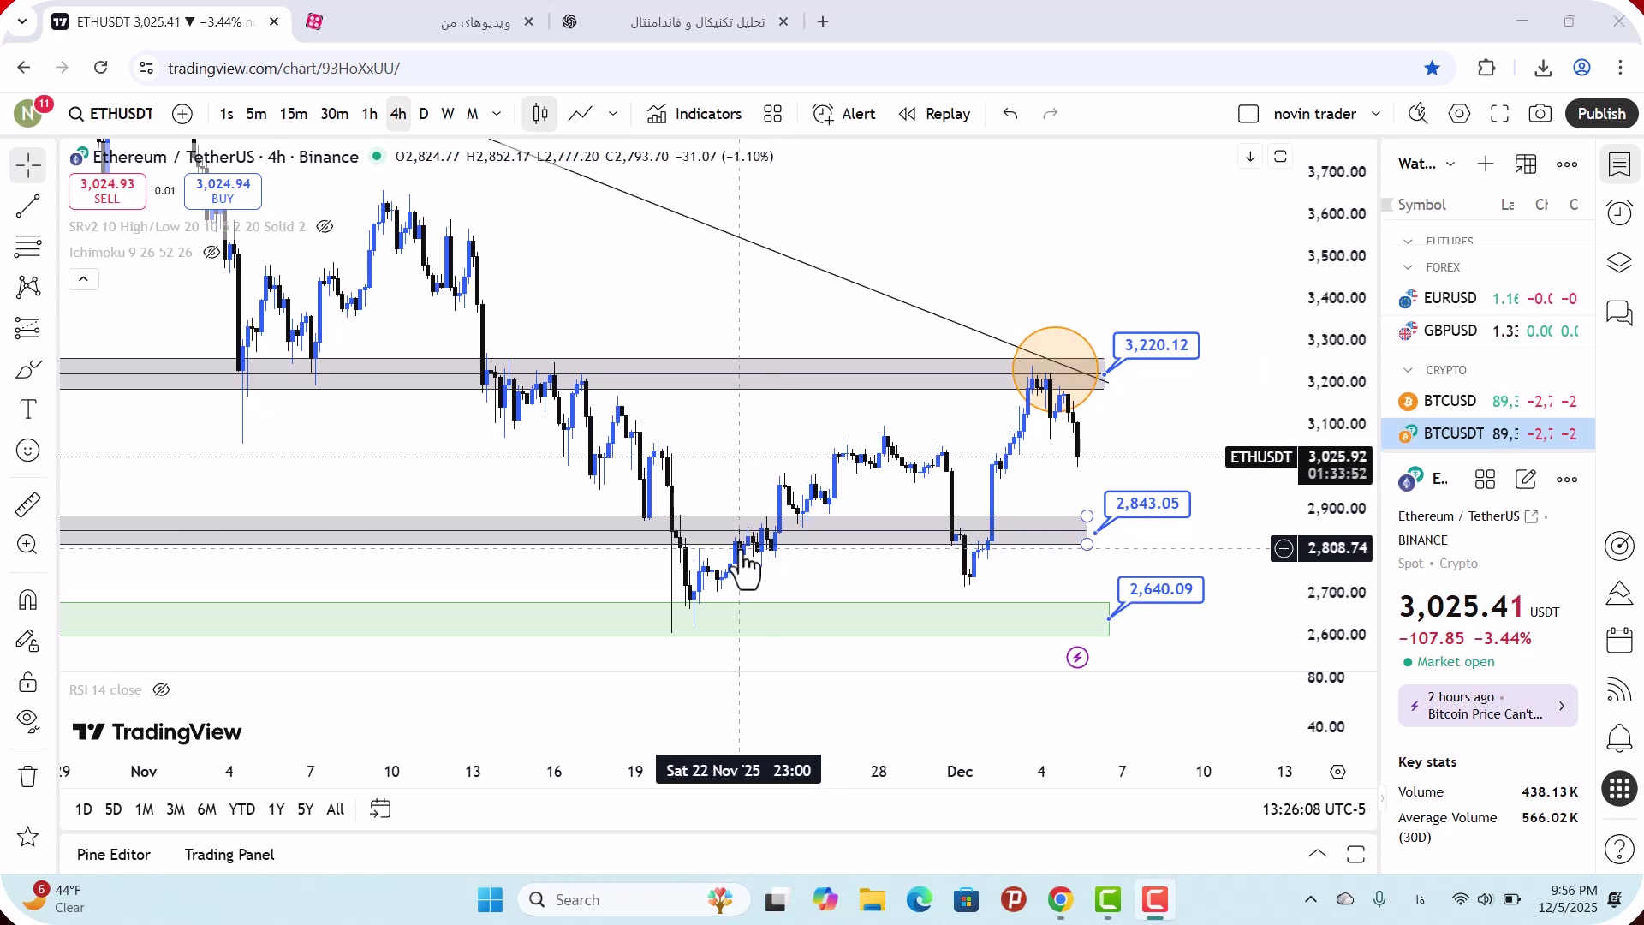Remove objects using the trash icon
Image resolution: width=1644 pixels, height=925 pixels.
pyautogui.click(x=27, y=776)
